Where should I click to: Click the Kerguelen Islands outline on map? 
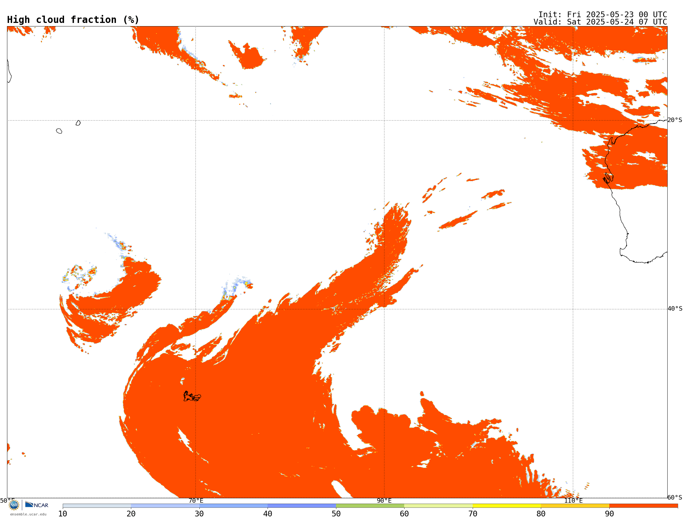point(192,396)
